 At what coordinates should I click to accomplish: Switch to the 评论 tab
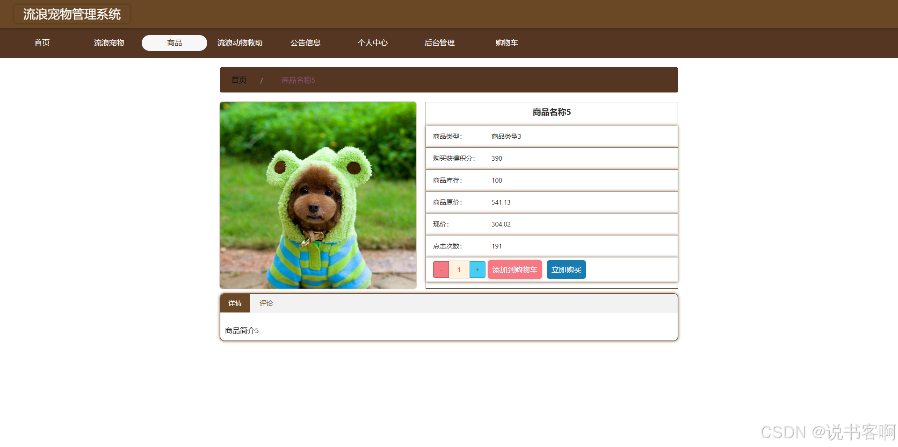pos(266,303)
